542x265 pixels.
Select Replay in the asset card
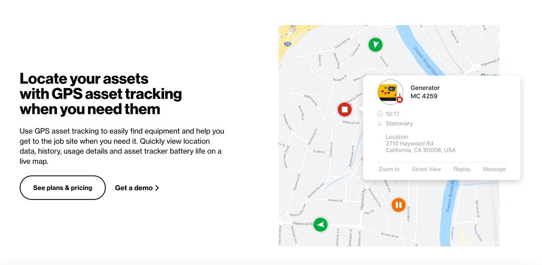[x=462, y=169]
